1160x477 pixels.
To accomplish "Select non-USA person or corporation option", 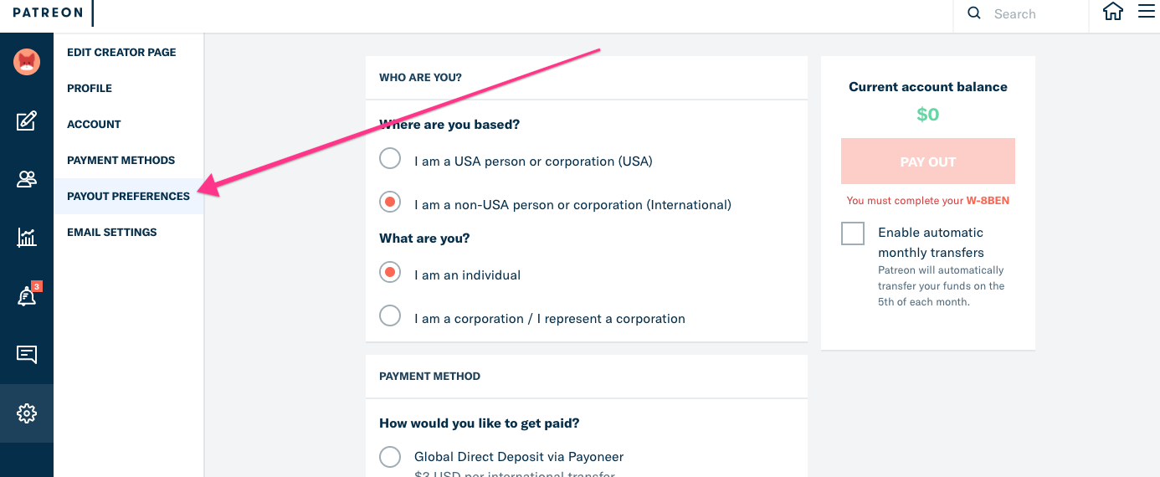I will click(x=390, y=202).
